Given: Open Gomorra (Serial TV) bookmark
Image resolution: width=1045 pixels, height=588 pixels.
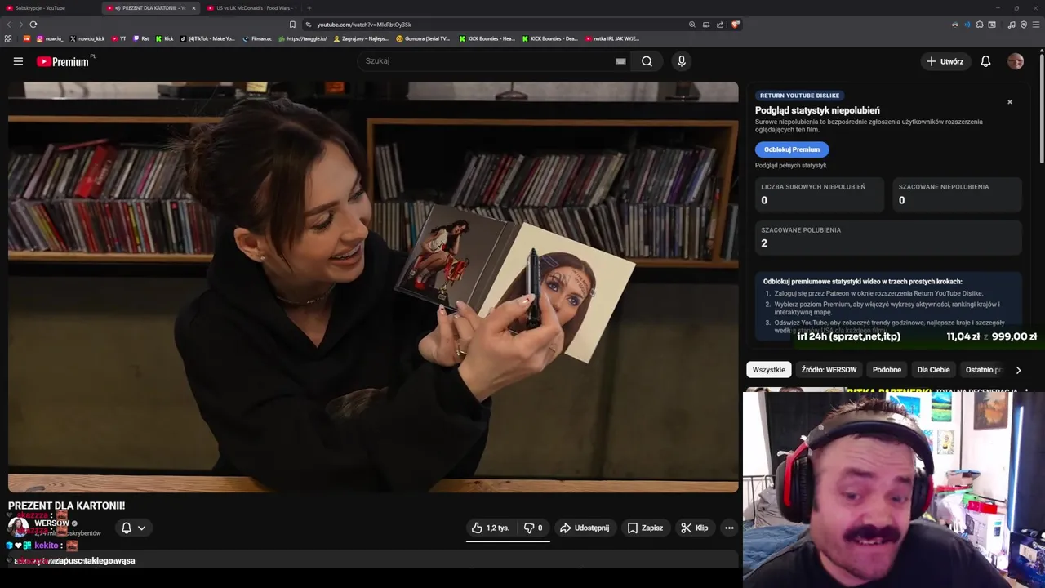Looking at the screenshot, I should (423, 38).
